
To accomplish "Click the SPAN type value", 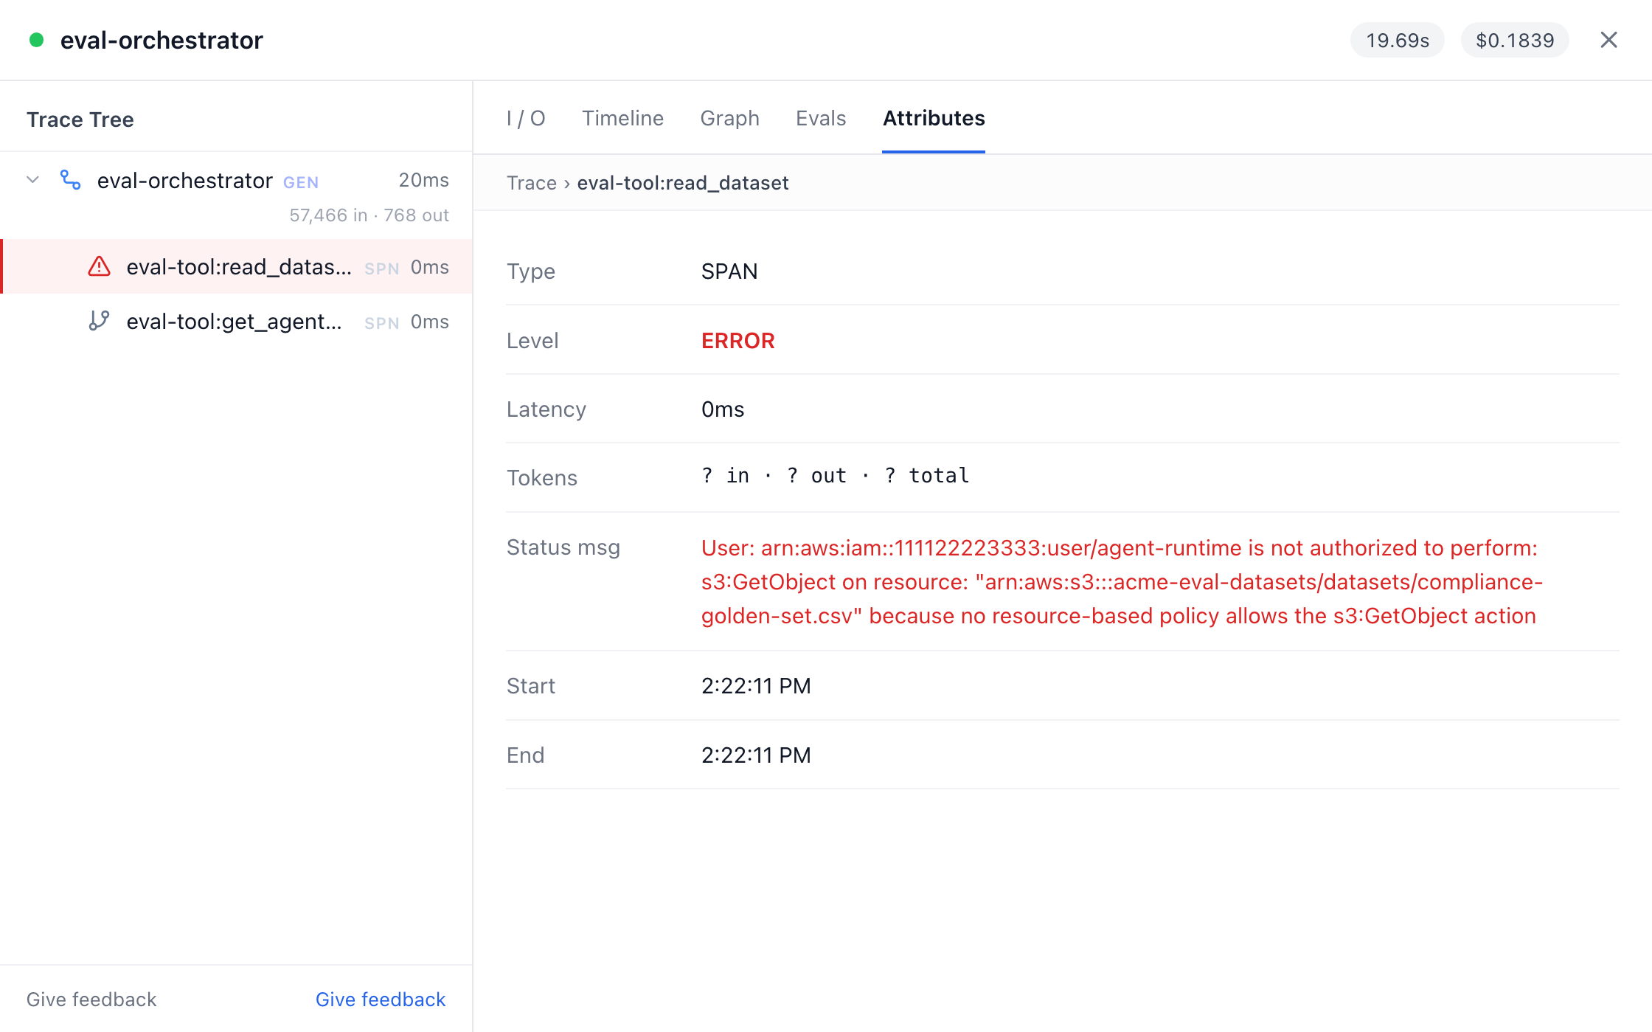I will tap(729, 271).
